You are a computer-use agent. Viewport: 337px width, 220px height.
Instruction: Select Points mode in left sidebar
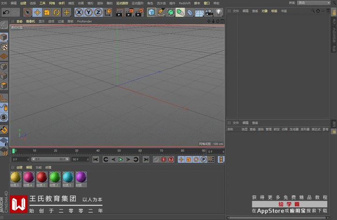4,66
